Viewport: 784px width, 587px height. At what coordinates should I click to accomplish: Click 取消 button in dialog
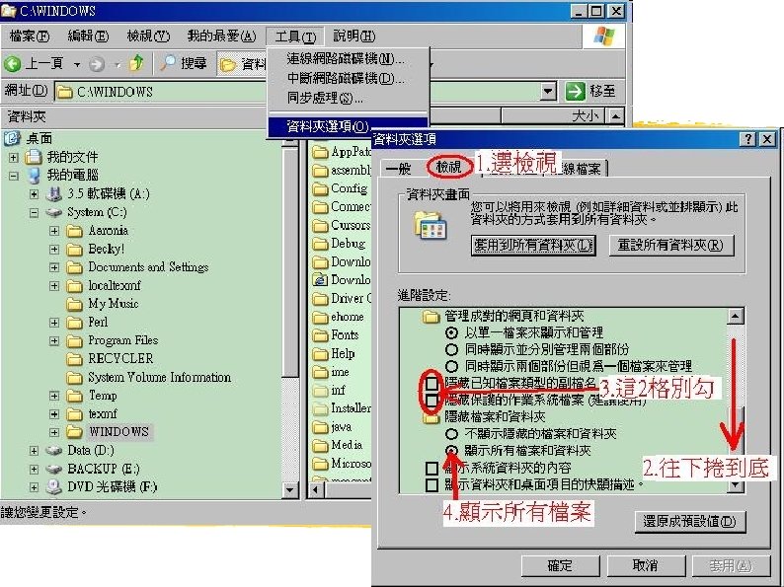tap(646, 565)
